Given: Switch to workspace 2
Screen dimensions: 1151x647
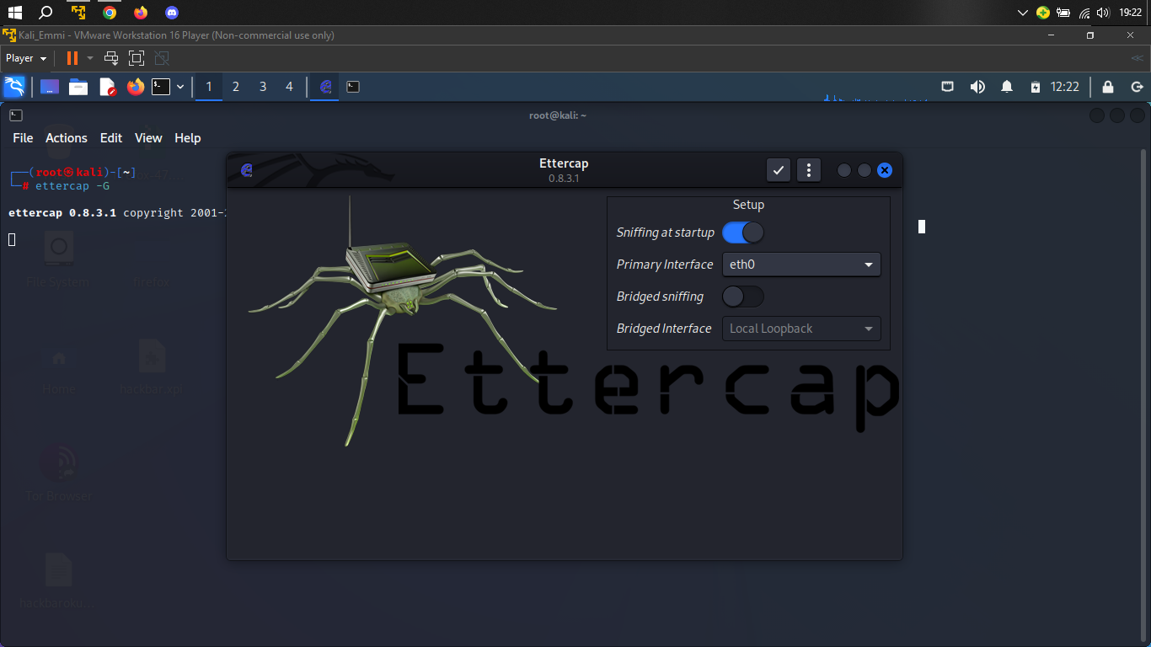Looking at the screenshot, I should [x=236, y=87].
